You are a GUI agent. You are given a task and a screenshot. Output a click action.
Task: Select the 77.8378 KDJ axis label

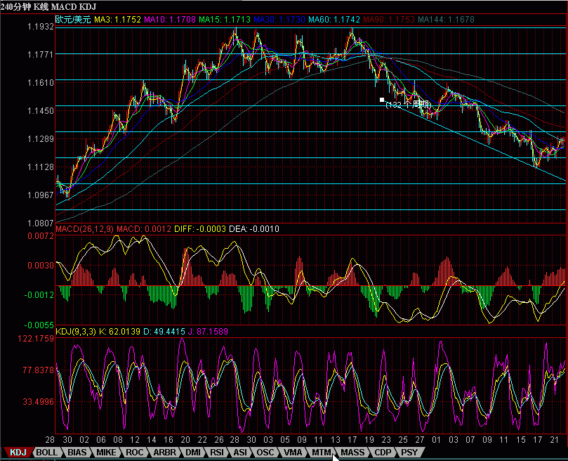pyautogui.click(x=38, y=370)
